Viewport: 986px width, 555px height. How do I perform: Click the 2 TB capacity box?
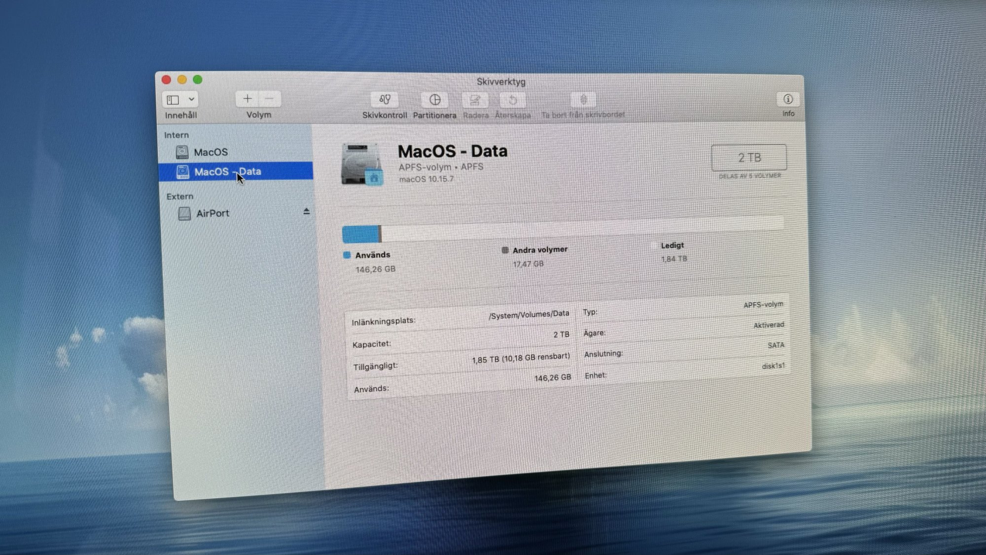click(748, 158)
